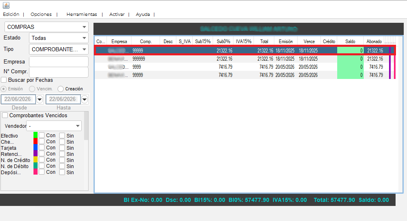Enable the Buscar por Fechas checkbox
The image size is (407, 221).
tap(4, 80)
